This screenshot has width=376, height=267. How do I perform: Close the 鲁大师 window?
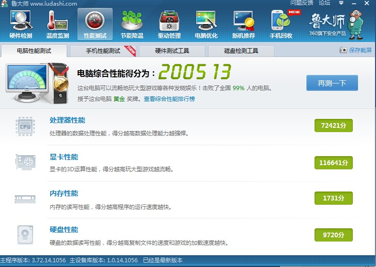pyautogui.click(x=367, y=3)
